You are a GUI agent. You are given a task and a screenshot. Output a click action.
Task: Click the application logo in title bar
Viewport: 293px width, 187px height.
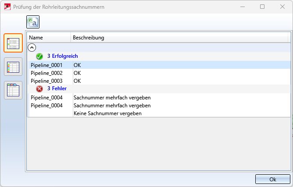[7, 7]
